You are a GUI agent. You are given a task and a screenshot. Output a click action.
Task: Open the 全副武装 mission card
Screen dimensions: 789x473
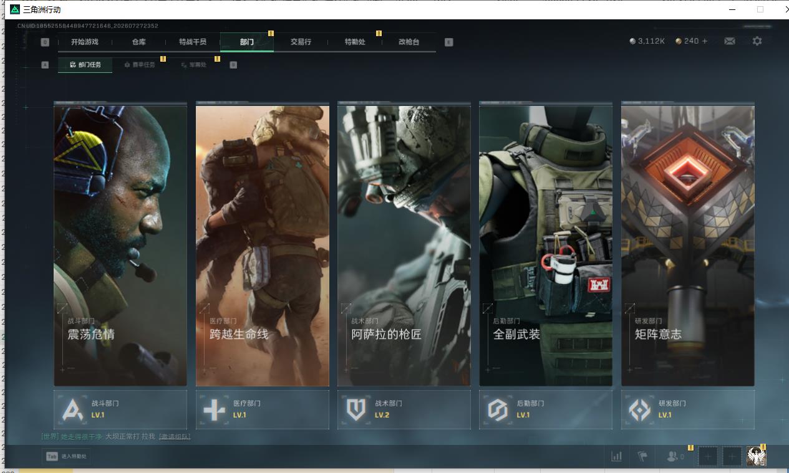pyautogui.click(x=546, y=244)
